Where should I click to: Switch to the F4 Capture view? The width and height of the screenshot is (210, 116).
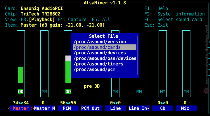tap(72, 20)
